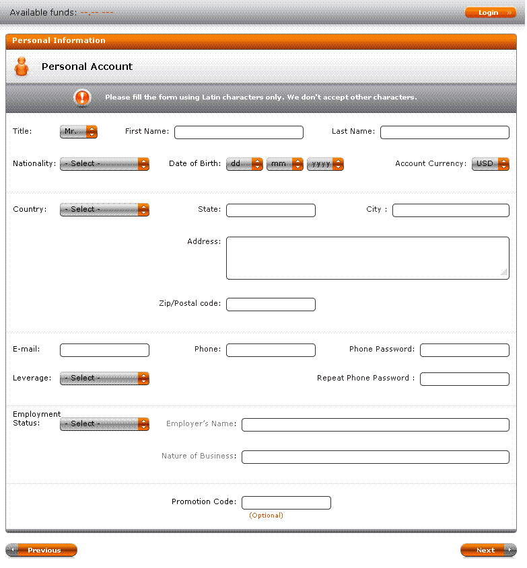Go back with the Previous button

click(42, 551)
